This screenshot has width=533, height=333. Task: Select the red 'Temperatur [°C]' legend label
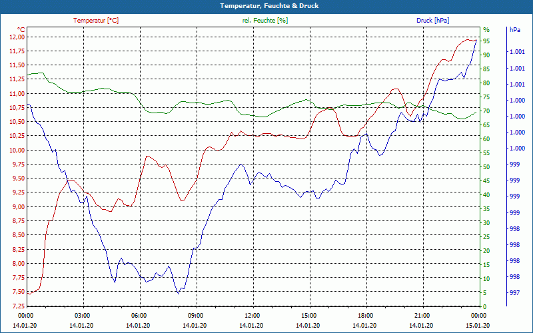pos(96,21)
